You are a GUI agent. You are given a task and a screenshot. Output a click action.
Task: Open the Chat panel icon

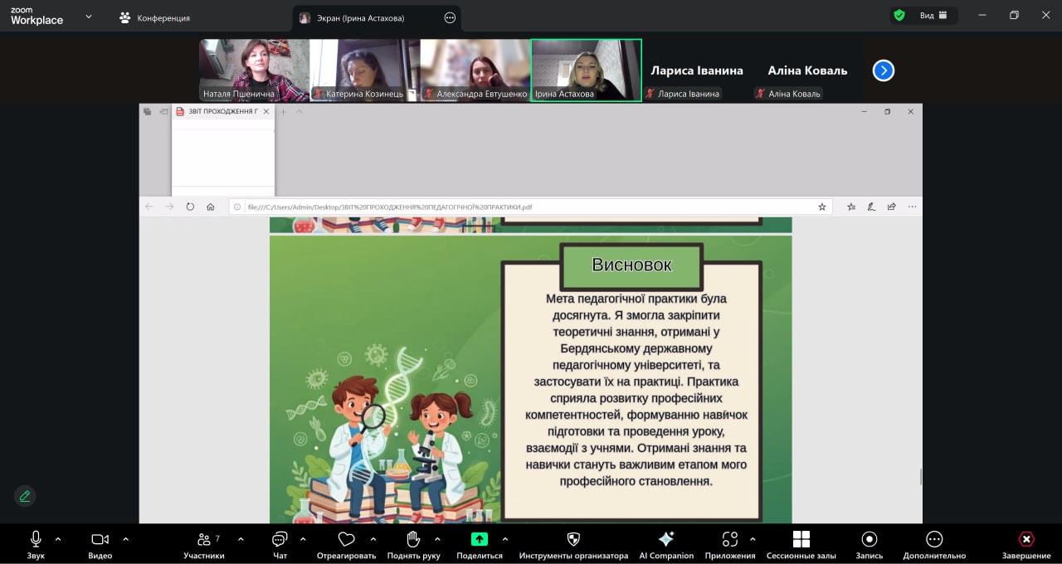(280, 540)
